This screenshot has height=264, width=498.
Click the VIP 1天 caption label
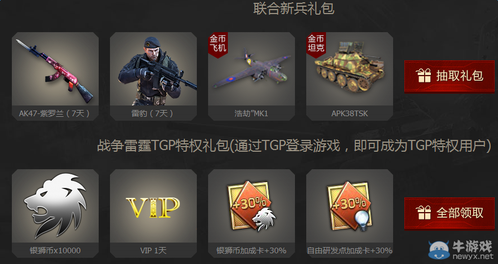click(x=153, y=250)
